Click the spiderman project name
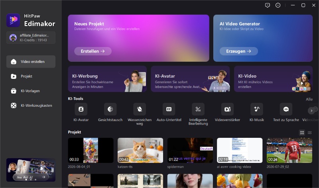The height and width of the screenshot is (188, 319). coord(175,166)
